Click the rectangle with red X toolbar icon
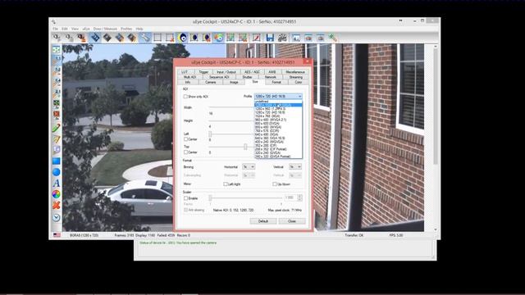Image resolution: width=525 pixels, height=295 pixels. coord(170,38)
